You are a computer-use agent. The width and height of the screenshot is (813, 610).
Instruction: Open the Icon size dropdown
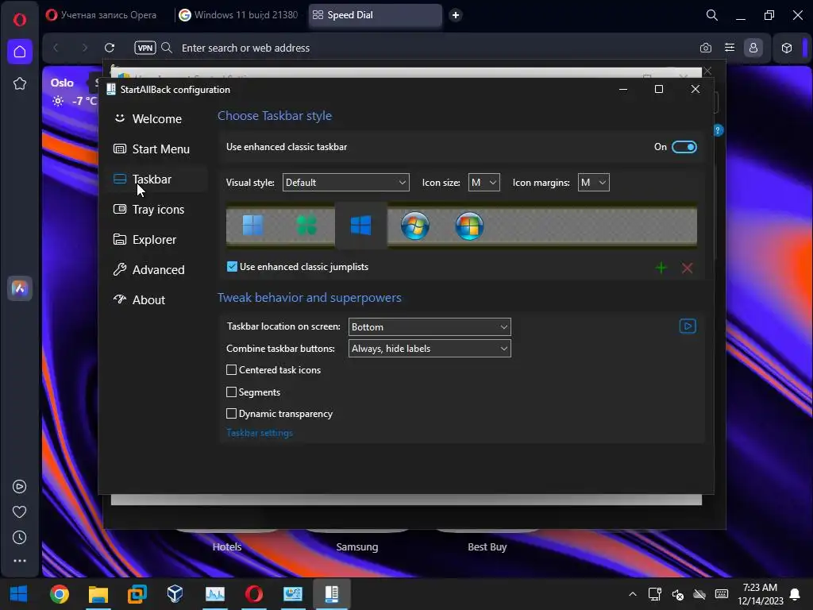point(484,183)
